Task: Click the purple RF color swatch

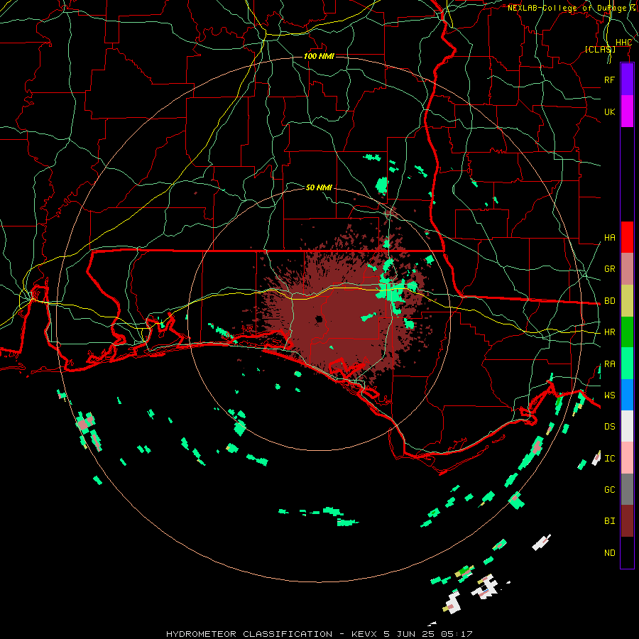Action: click(627, 80)
